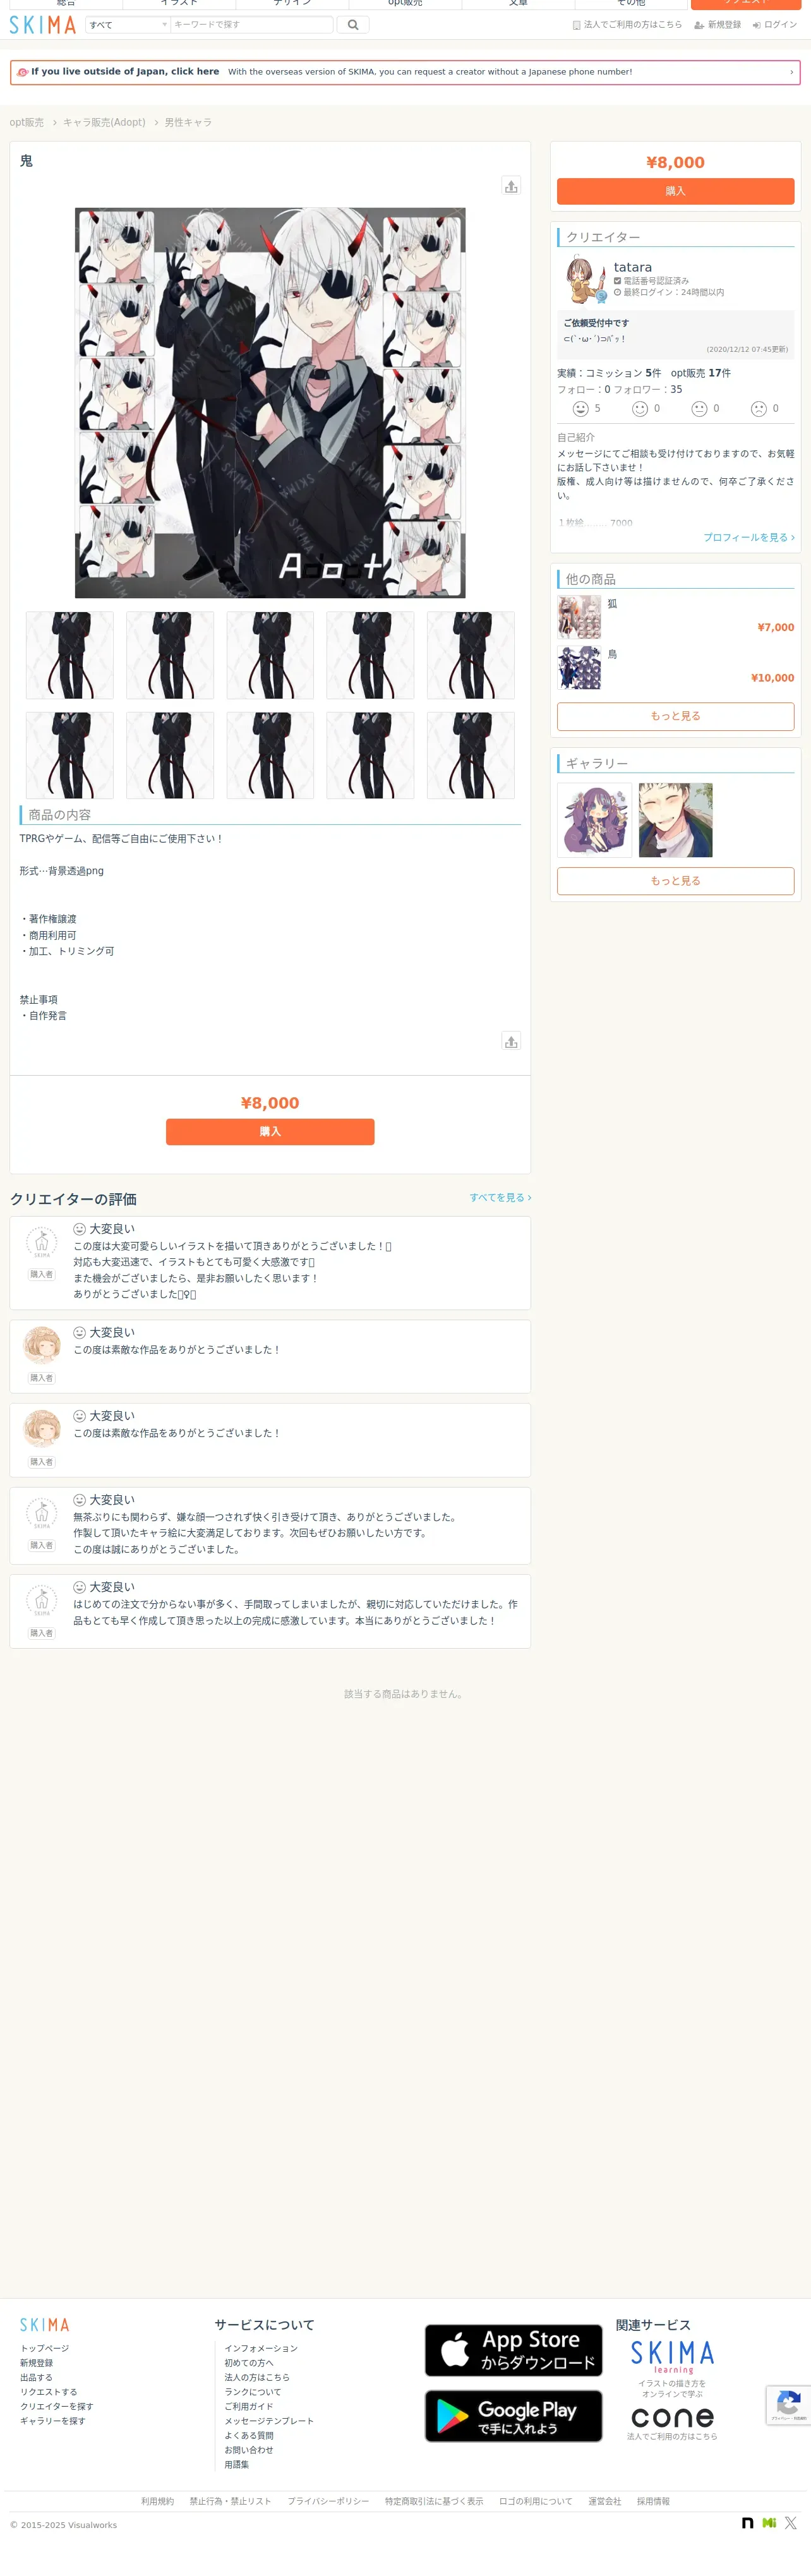Click 禁止行為・禁止リスト at the page bottom

point(230,2501)
